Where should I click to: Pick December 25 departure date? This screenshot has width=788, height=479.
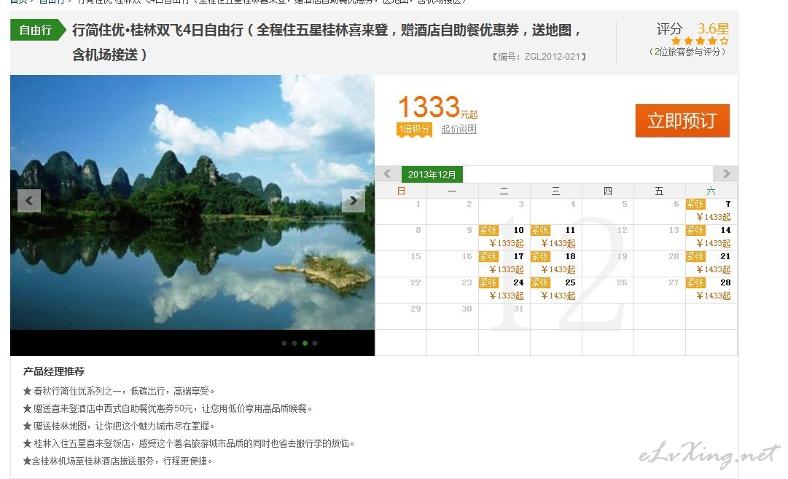(x=555, y=290)
